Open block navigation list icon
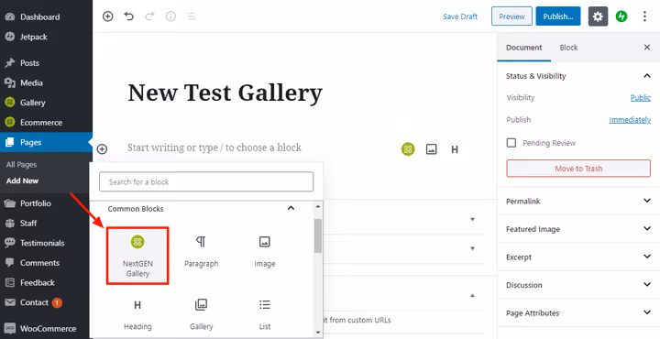 (192, 16)
